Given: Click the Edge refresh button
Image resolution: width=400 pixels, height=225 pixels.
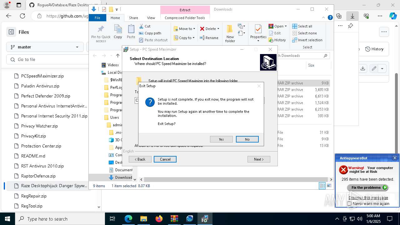Looking at the screenshot, I should [22, 16].
